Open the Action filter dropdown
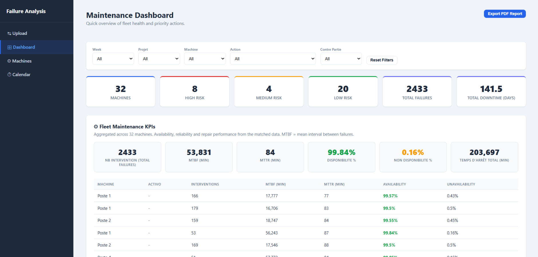 [273, 59]
